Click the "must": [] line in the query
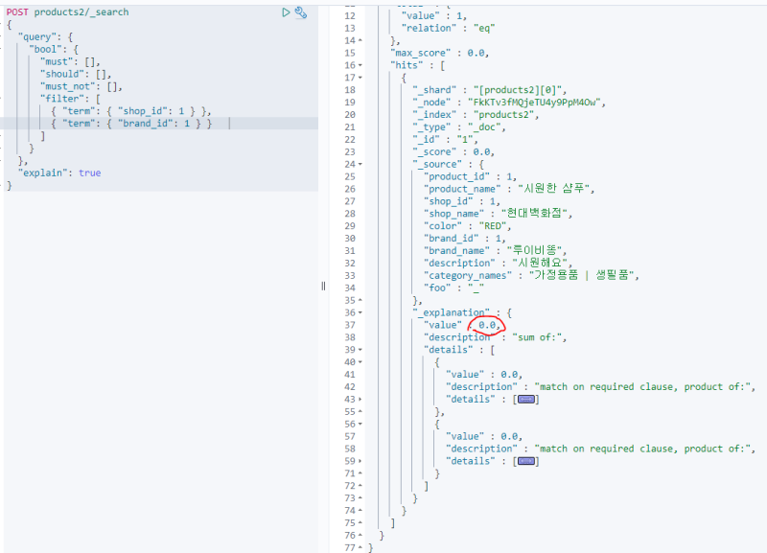767x553 pixels. (70, 61)
